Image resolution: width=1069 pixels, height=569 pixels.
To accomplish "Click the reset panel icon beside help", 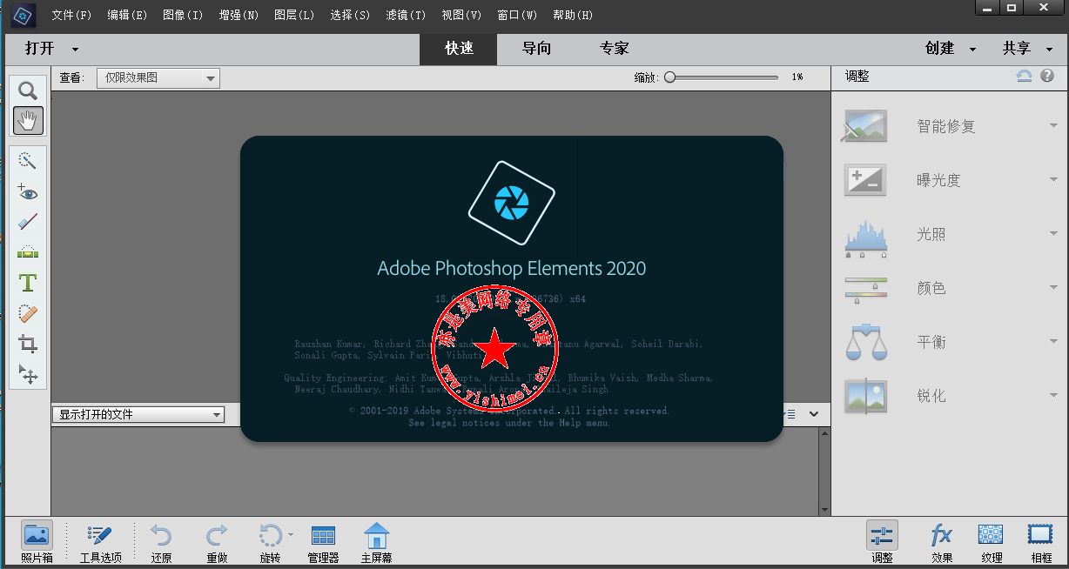I will click(1025, 77).
